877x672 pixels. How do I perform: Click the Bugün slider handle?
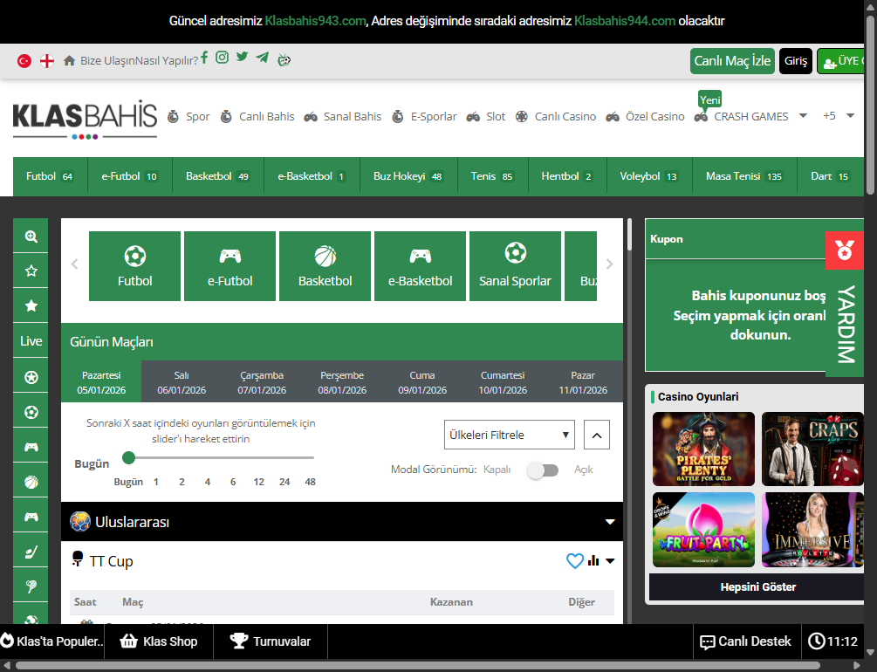128,457
